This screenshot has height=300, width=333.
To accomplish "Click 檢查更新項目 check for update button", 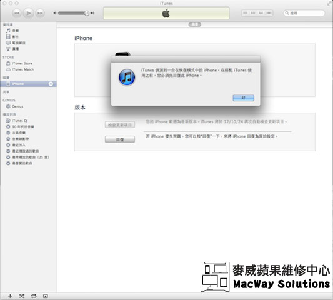I will (120, 125).
